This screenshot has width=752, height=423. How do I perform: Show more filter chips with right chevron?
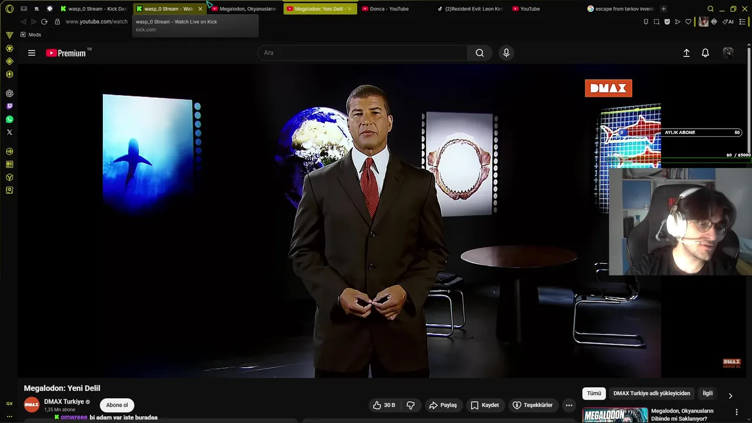pyautogui.click(x=730, y=395)
